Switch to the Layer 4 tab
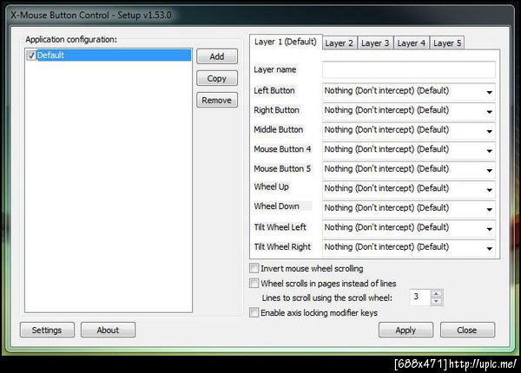521x373 pixels. pos(412,43)
